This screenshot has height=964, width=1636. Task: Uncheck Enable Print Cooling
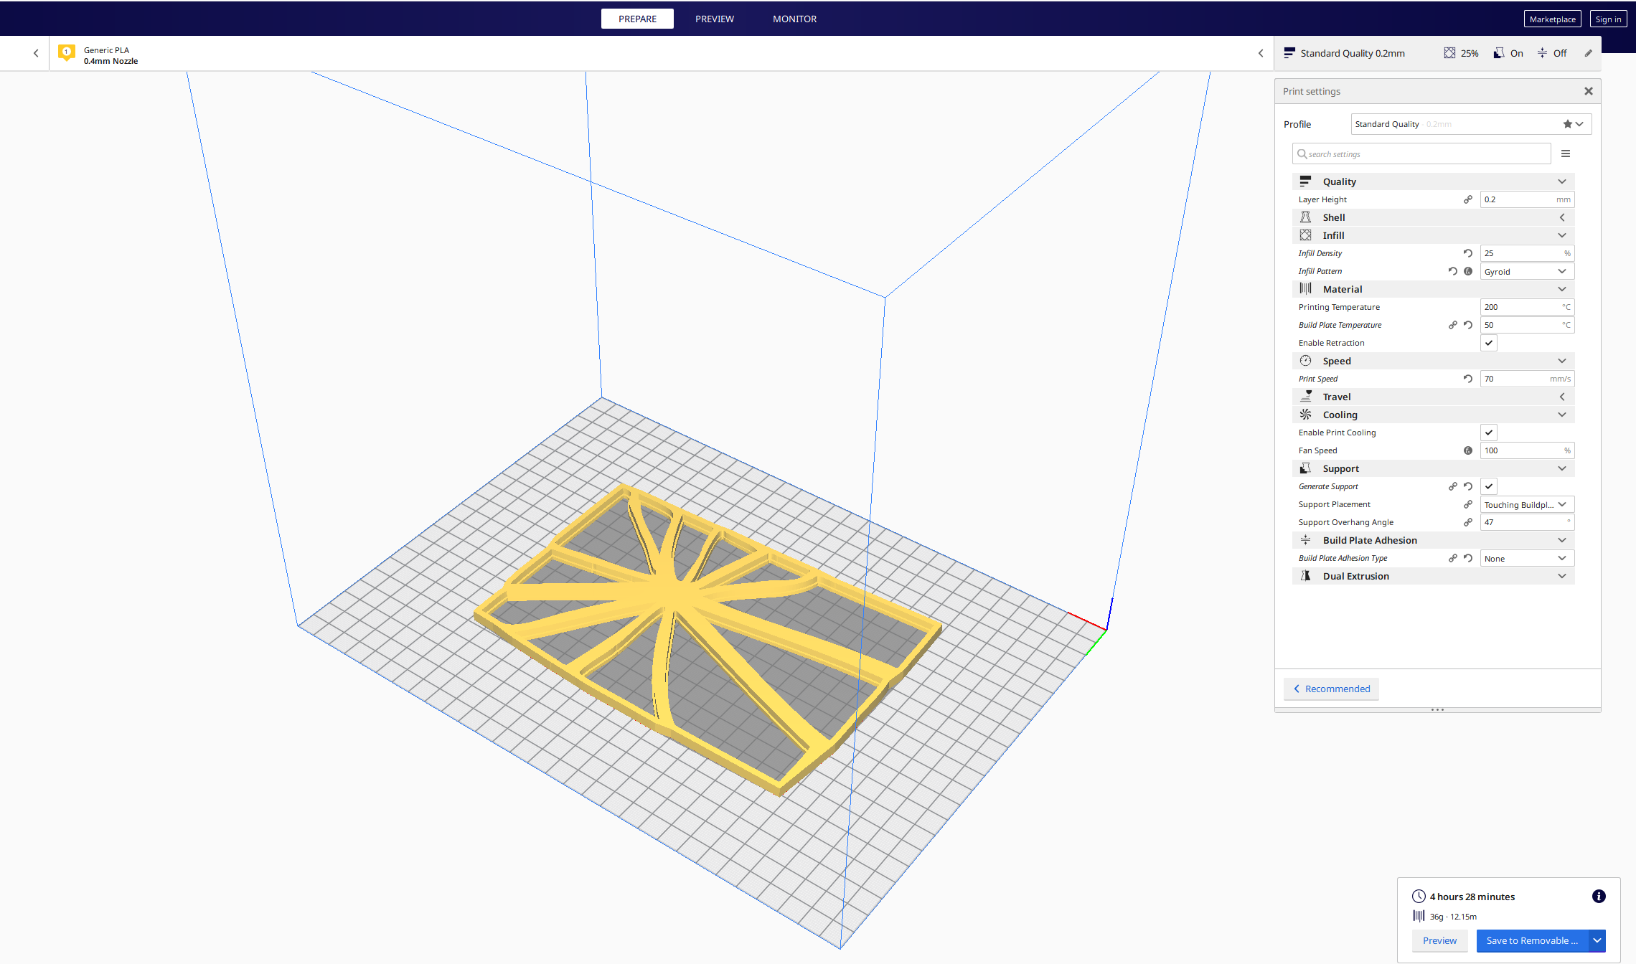[x=1489, y=433]
